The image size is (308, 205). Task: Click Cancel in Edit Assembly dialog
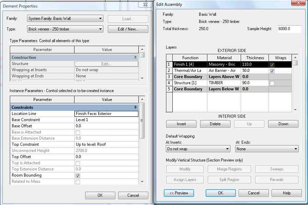[254, 193]
